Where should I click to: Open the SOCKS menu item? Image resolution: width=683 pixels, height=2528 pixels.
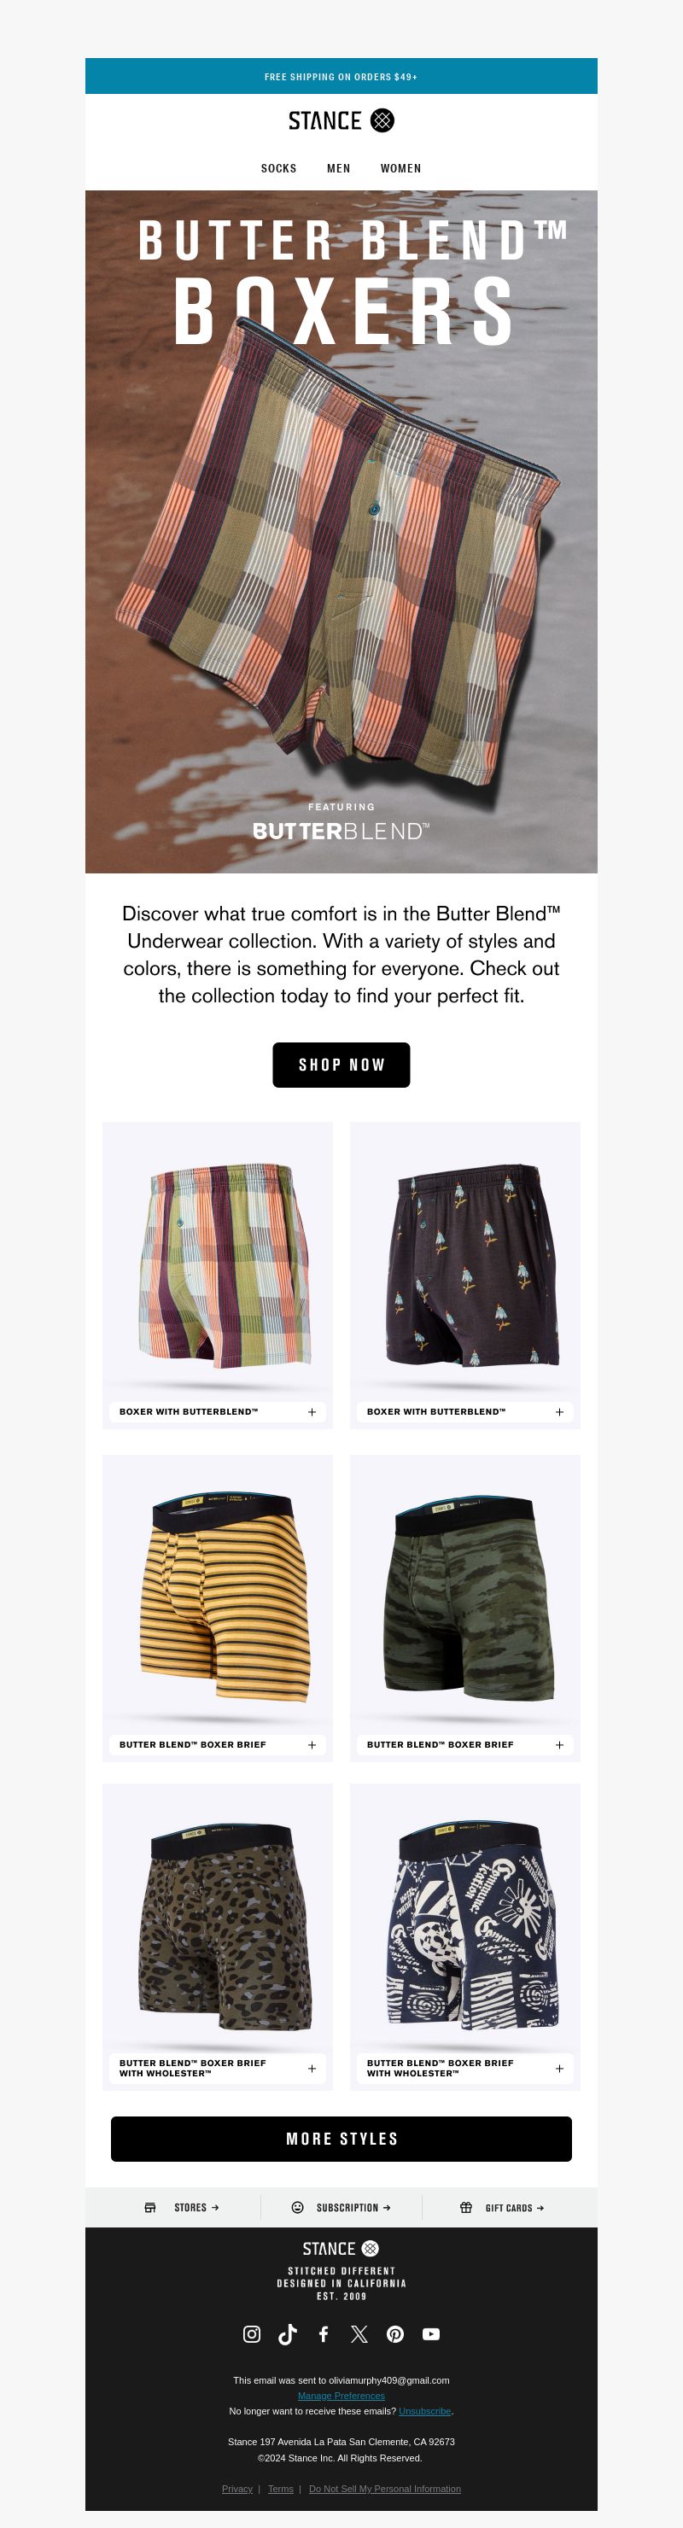[x=278, y=169]
